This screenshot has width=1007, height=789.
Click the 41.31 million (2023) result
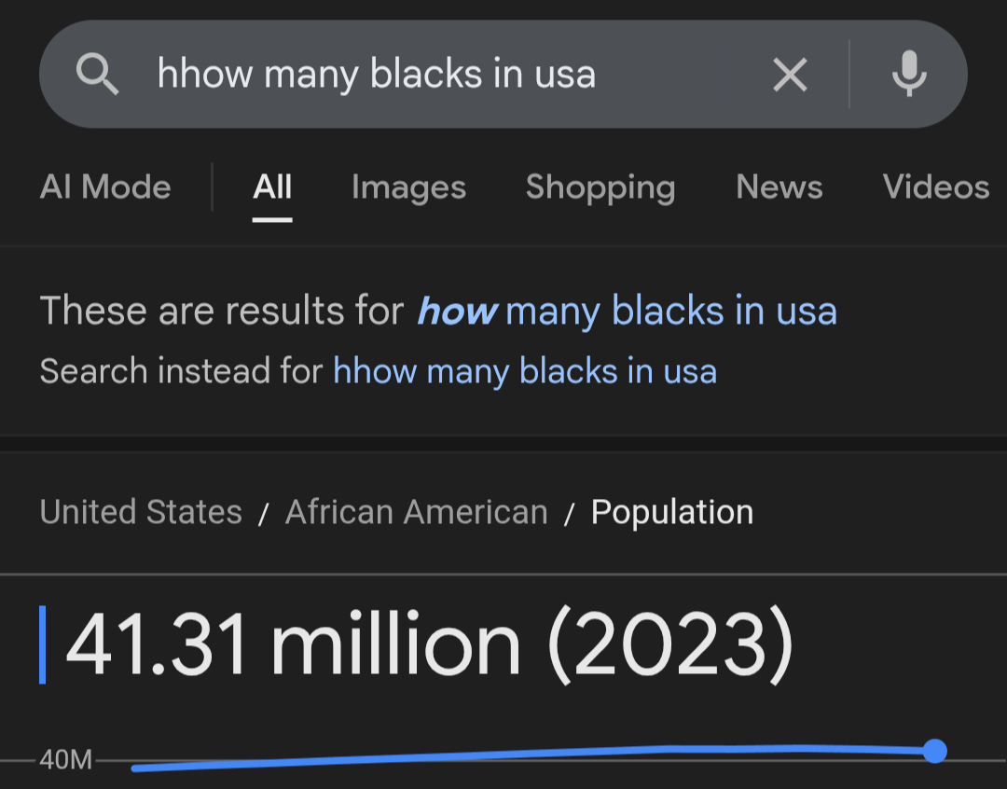click(430, 644)
